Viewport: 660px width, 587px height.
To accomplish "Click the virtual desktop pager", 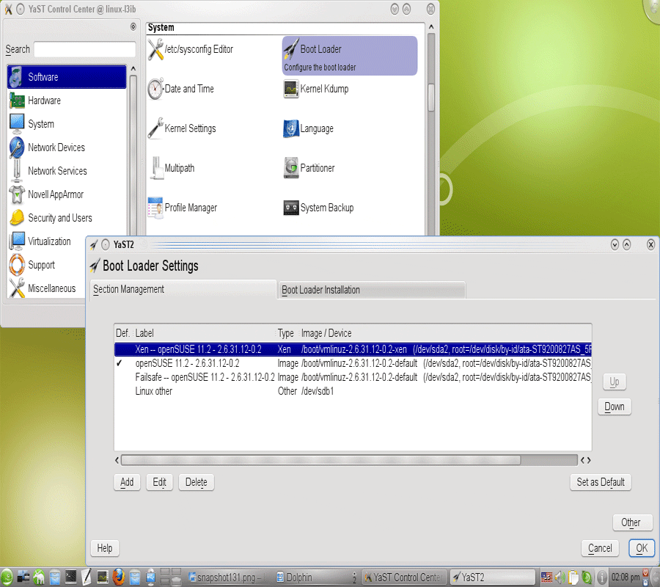I will [170, 577].
